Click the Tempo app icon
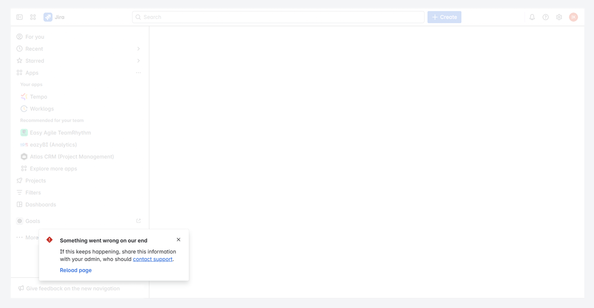594x308 pixels. tap(24, 97)
